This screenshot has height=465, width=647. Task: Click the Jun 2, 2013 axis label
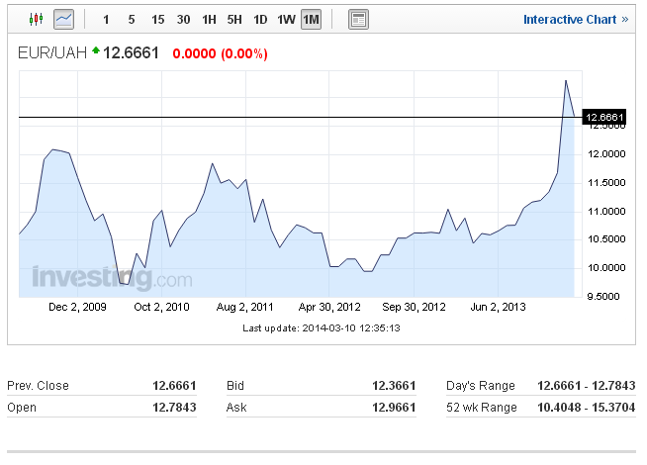click(498, 307)
